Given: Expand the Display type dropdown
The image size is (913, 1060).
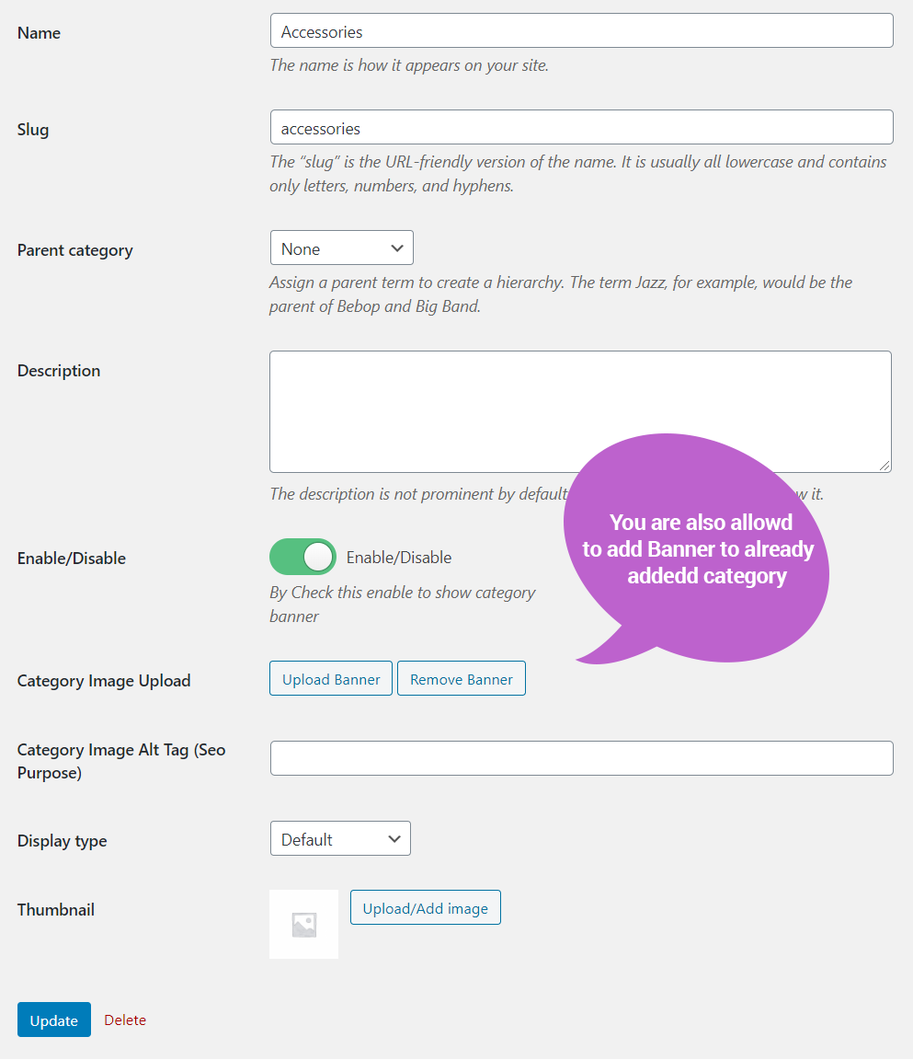Looking at the screenshot, I should point(340,839).
